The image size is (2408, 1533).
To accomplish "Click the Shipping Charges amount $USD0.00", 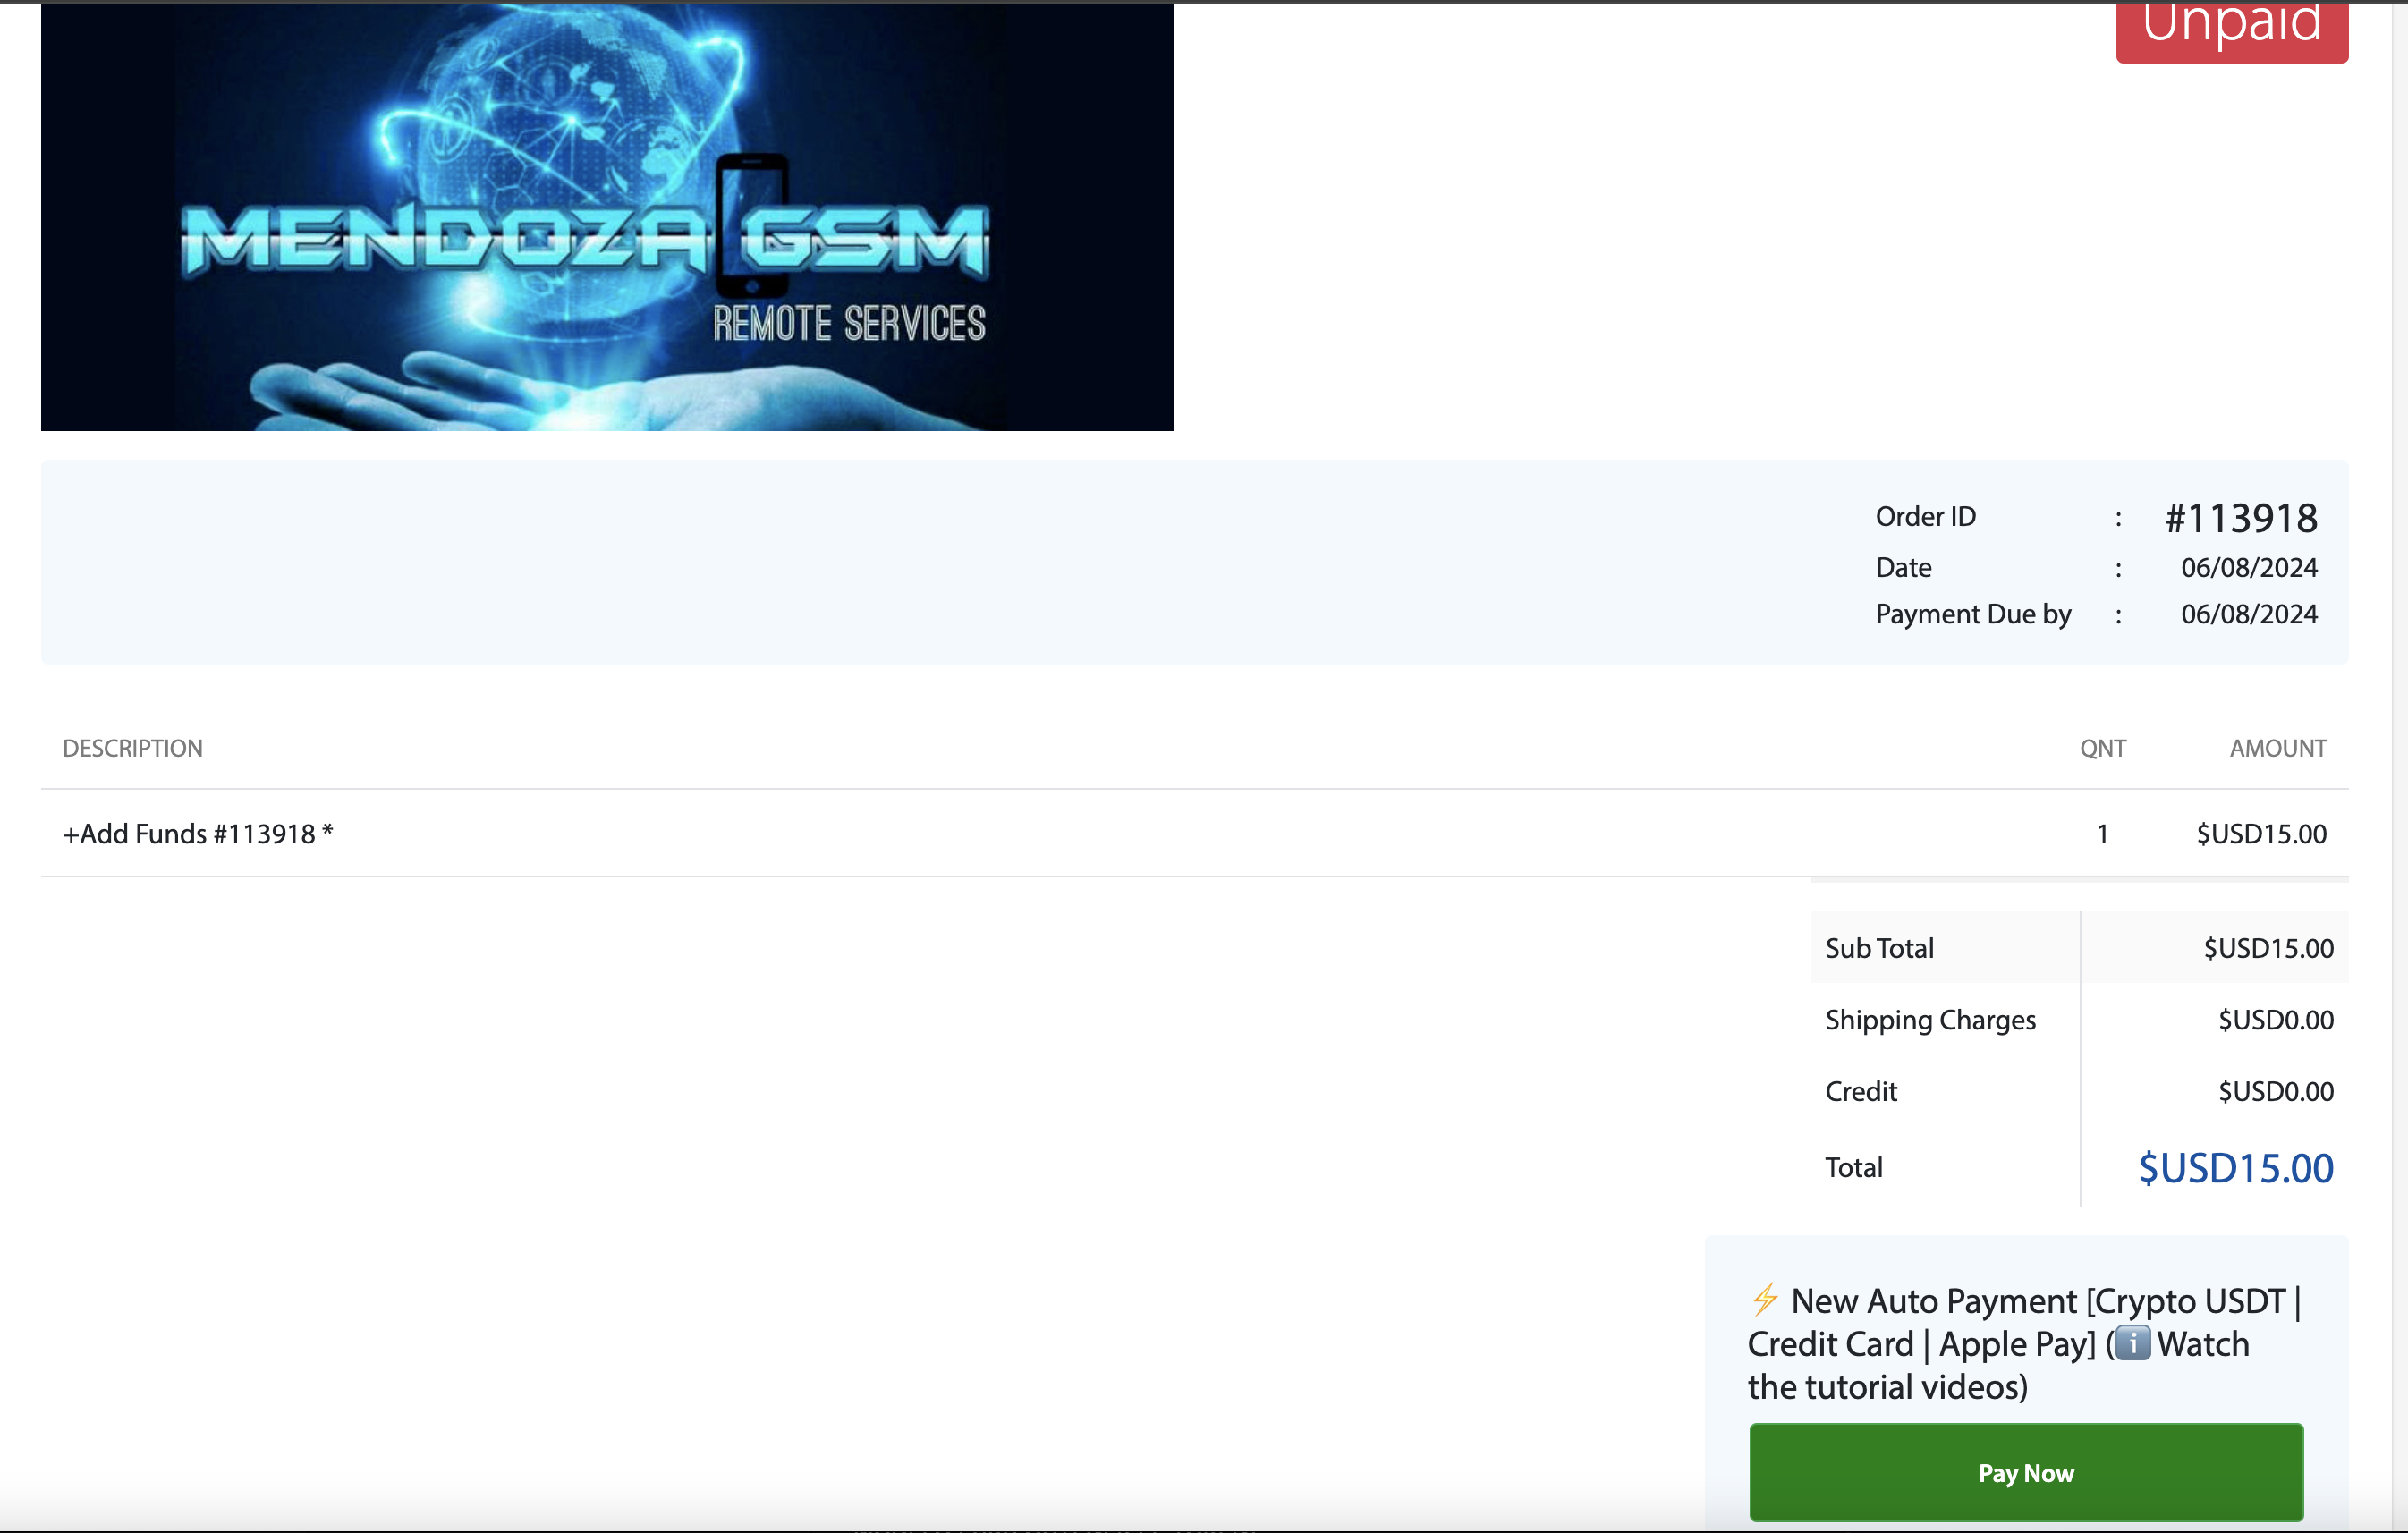I will coord(2276,1020).
